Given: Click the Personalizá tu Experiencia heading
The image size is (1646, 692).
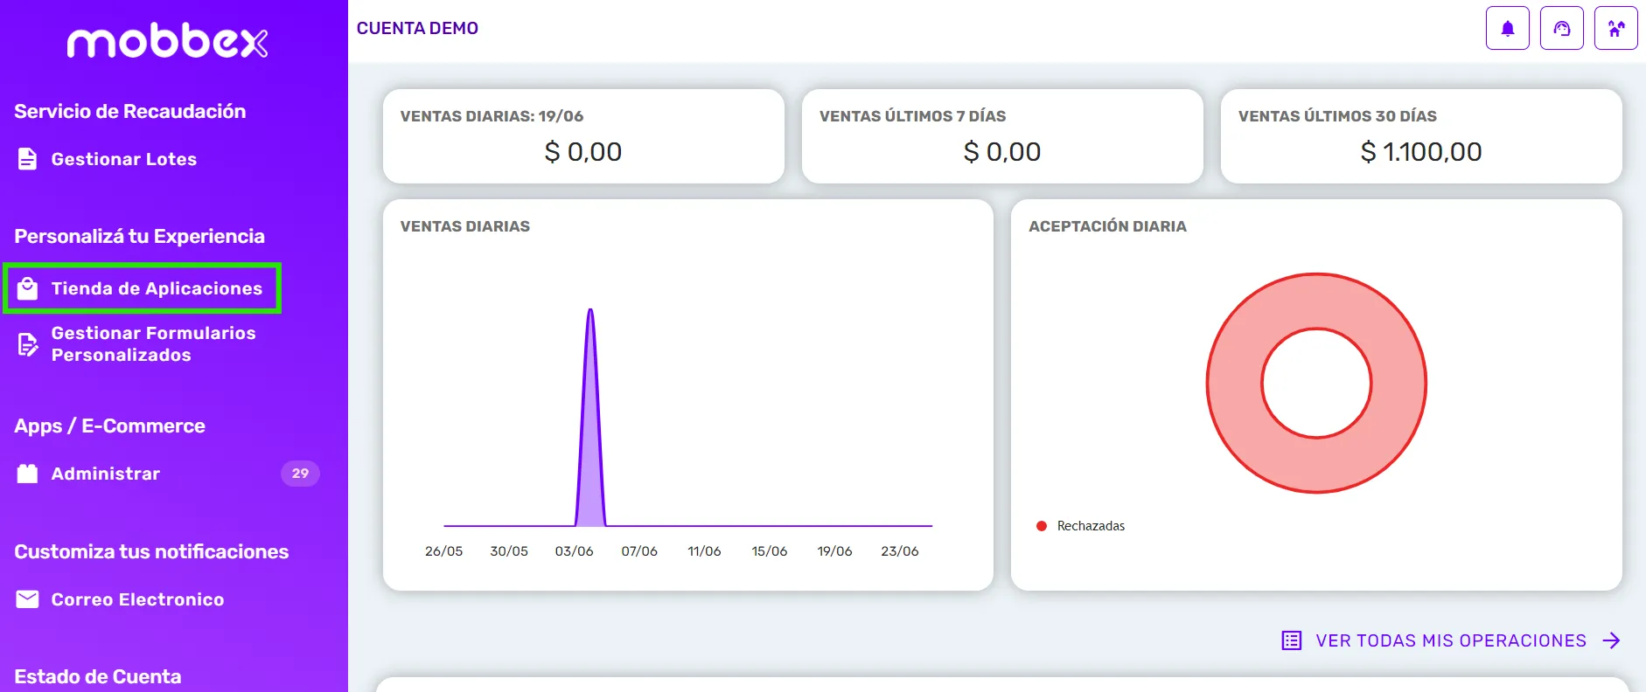Looking at the screenshot, I should pos(139,236).
